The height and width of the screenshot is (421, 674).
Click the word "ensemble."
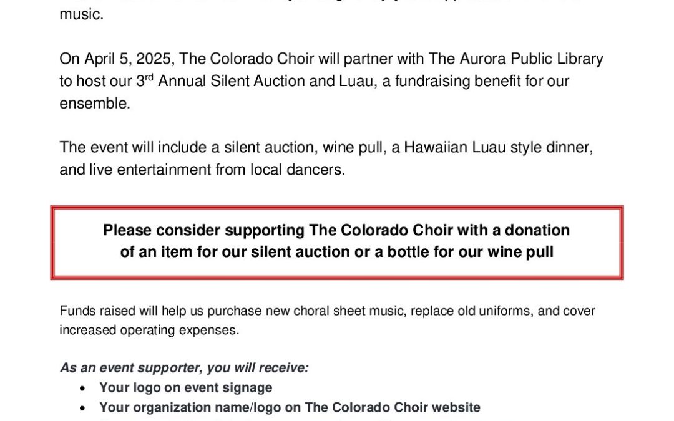95,104
